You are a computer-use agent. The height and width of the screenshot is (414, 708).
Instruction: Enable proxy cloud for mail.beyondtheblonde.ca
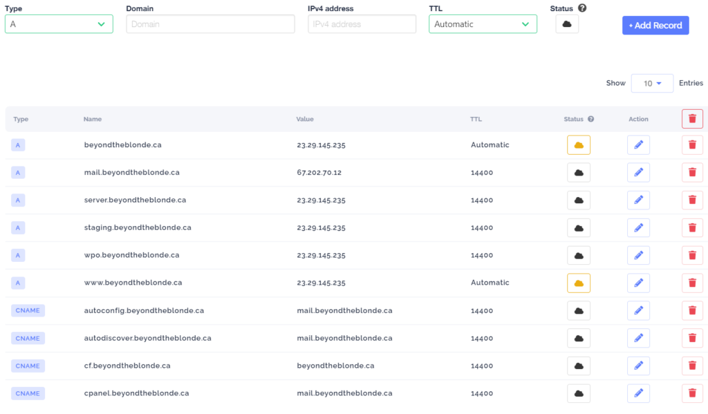click(579, 173)
